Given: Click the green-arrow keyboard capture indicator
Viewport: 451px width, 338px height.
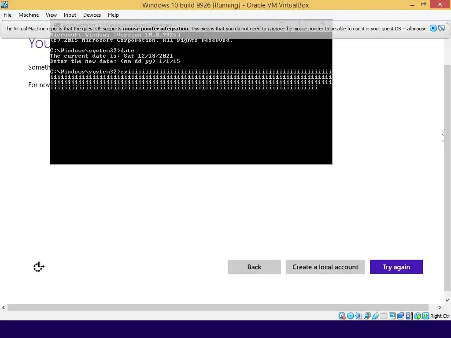Looking at the screenshot, I should [426, 316].
